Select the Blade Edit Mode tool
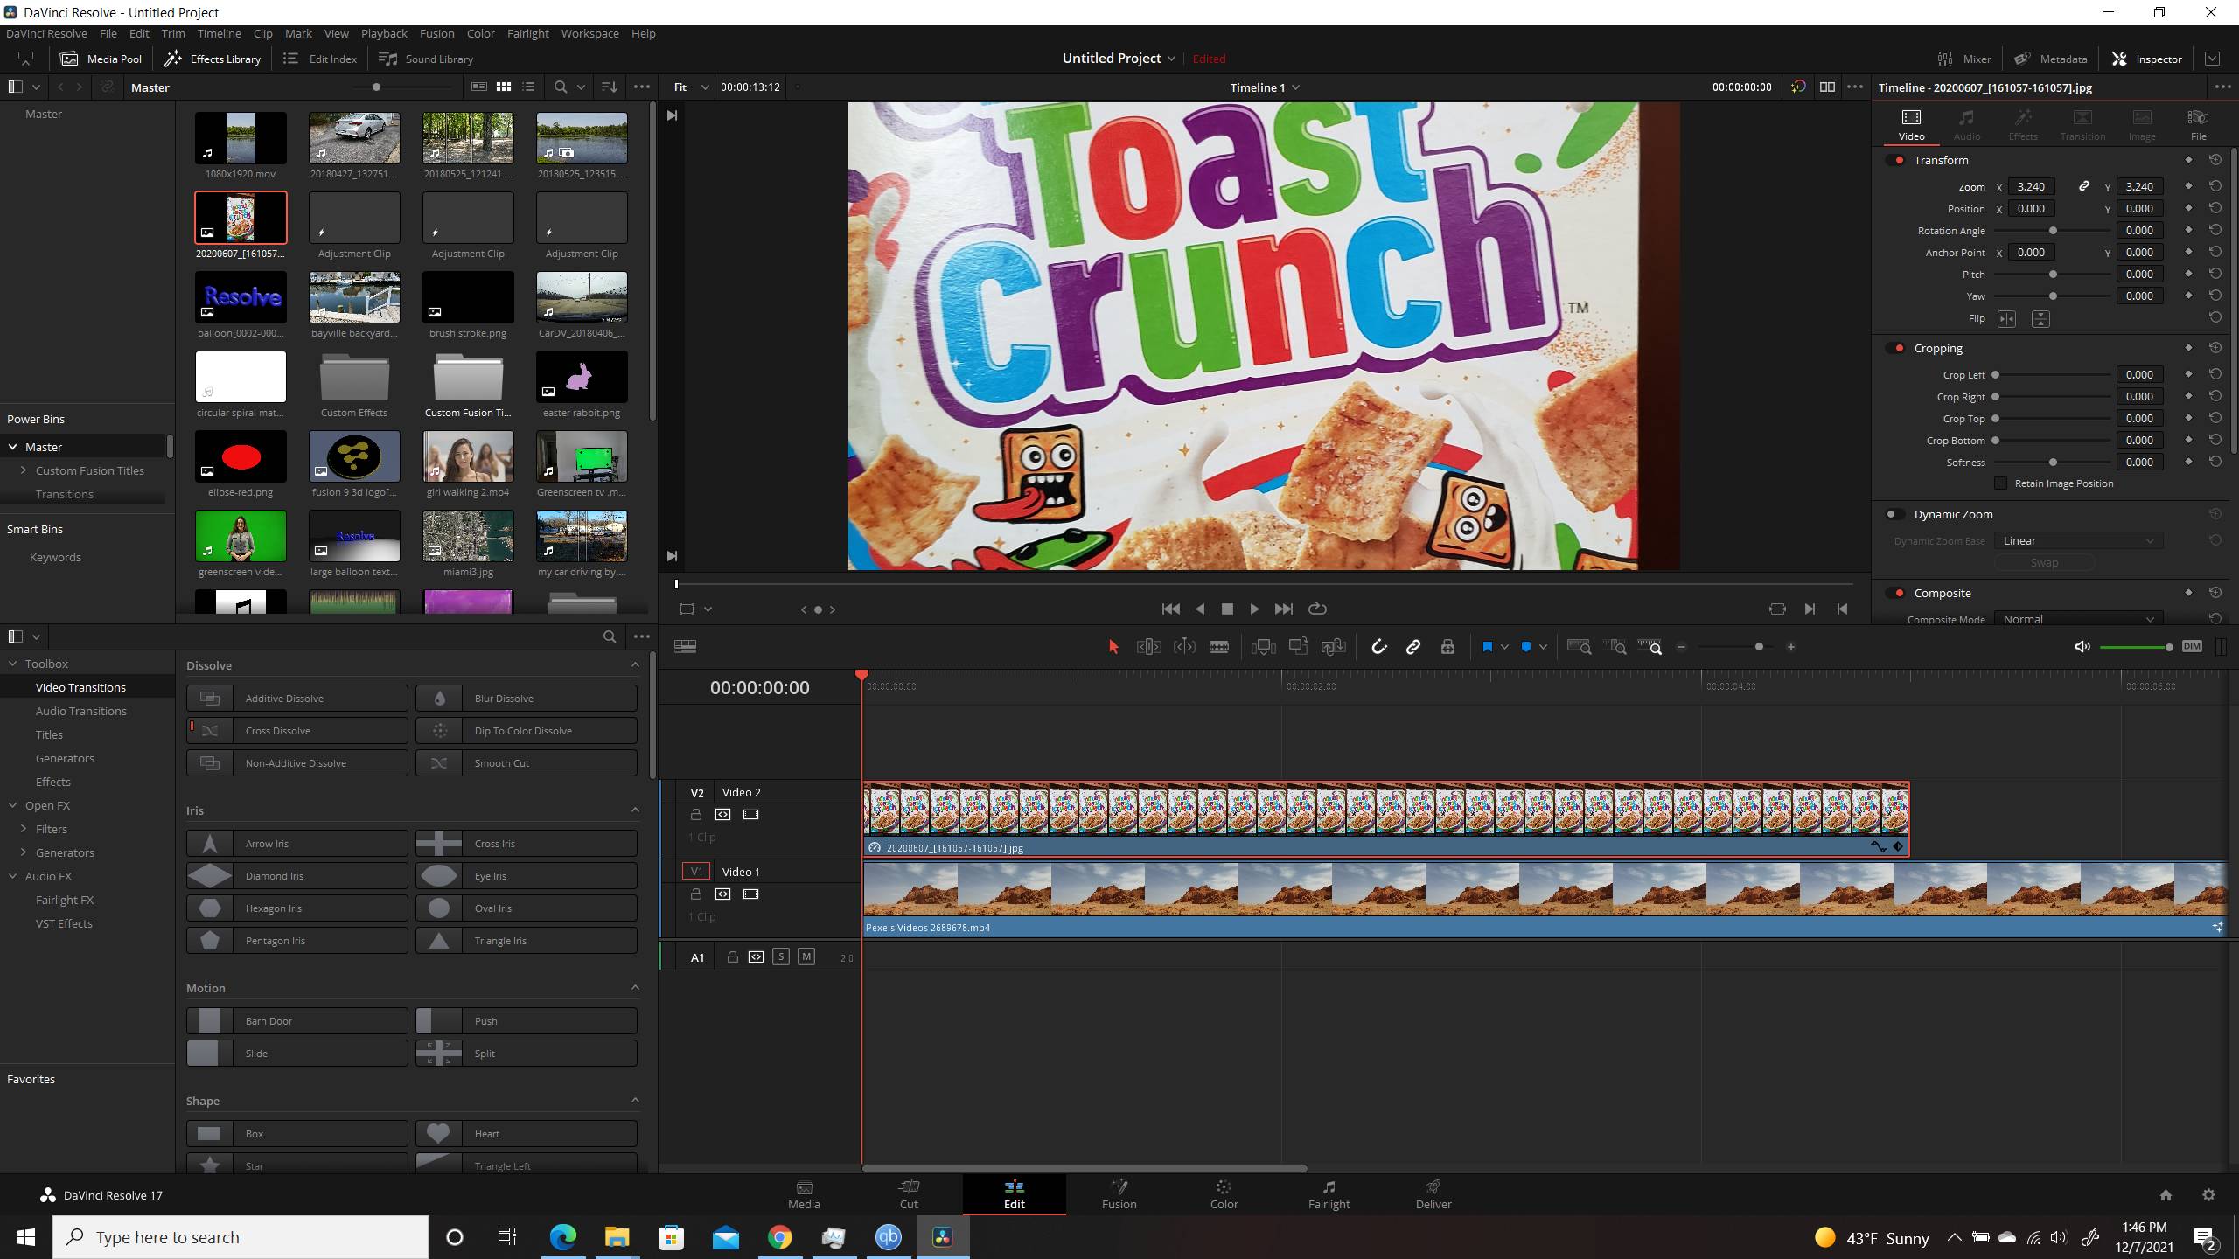2239x1259 pixels. [x=1219, y=647]
